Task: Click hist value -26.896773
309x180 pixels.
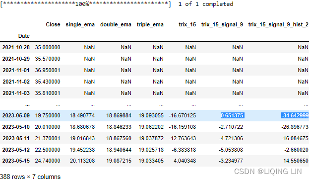Action: click(x=295, y=127)
